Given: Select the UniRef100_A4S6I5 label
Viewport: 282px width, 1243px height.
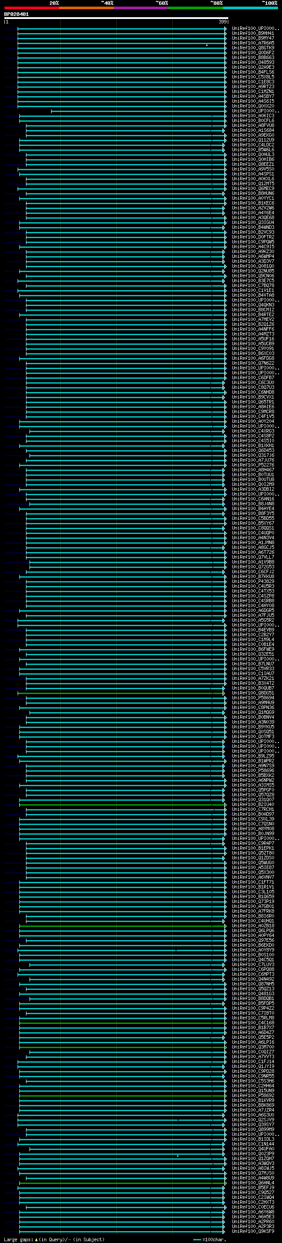Looking at the screenshot, I should coord(253,101).
